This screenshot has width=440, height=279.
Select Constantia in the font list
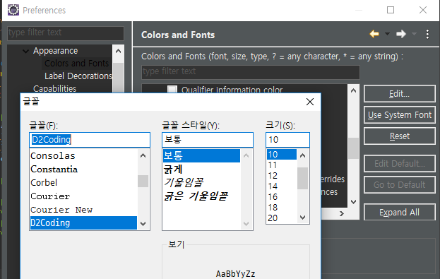83,170
